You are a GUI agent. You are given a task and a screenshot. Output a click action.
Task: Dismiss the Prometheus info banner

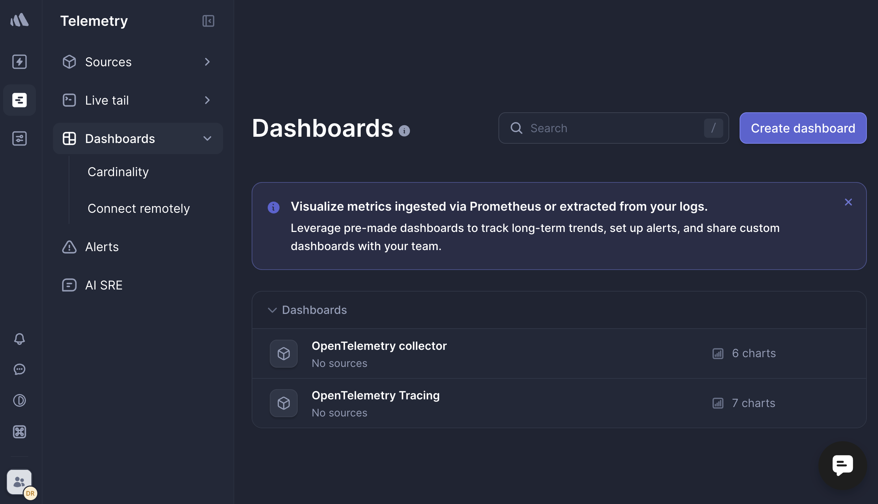pyautogui.click(x=848, y=202)
